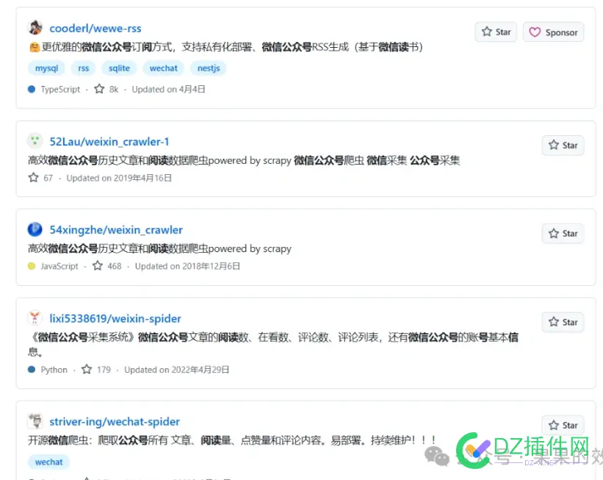Viewport: 603px width, 480px height.
Task: Select the mysql topic tag
Action: (46, 68)
